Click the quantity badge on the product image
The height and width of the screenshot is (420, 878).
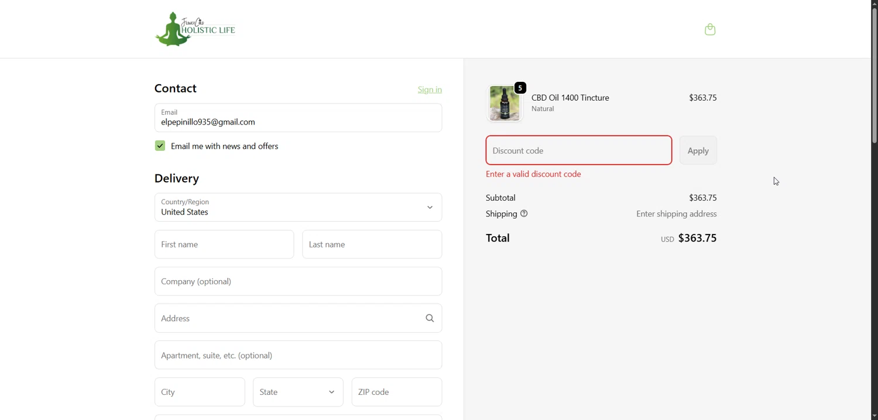click(x=520, y=88)
